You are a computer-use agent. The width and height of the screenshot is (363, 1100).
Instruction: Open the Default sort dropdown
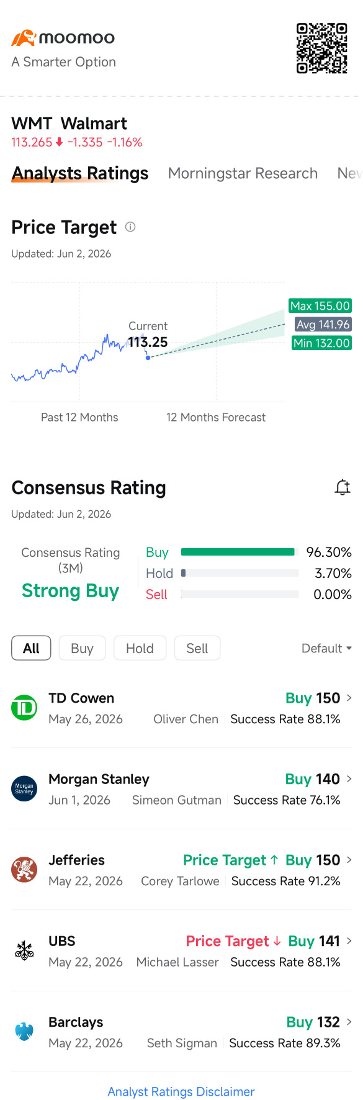click(326, 648)
